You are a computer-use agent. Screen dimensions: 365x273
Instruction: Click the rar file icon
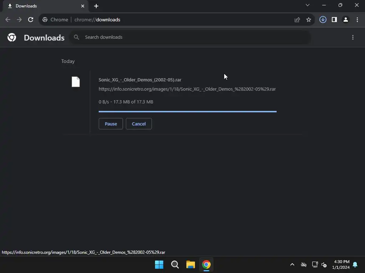point(76,82)
